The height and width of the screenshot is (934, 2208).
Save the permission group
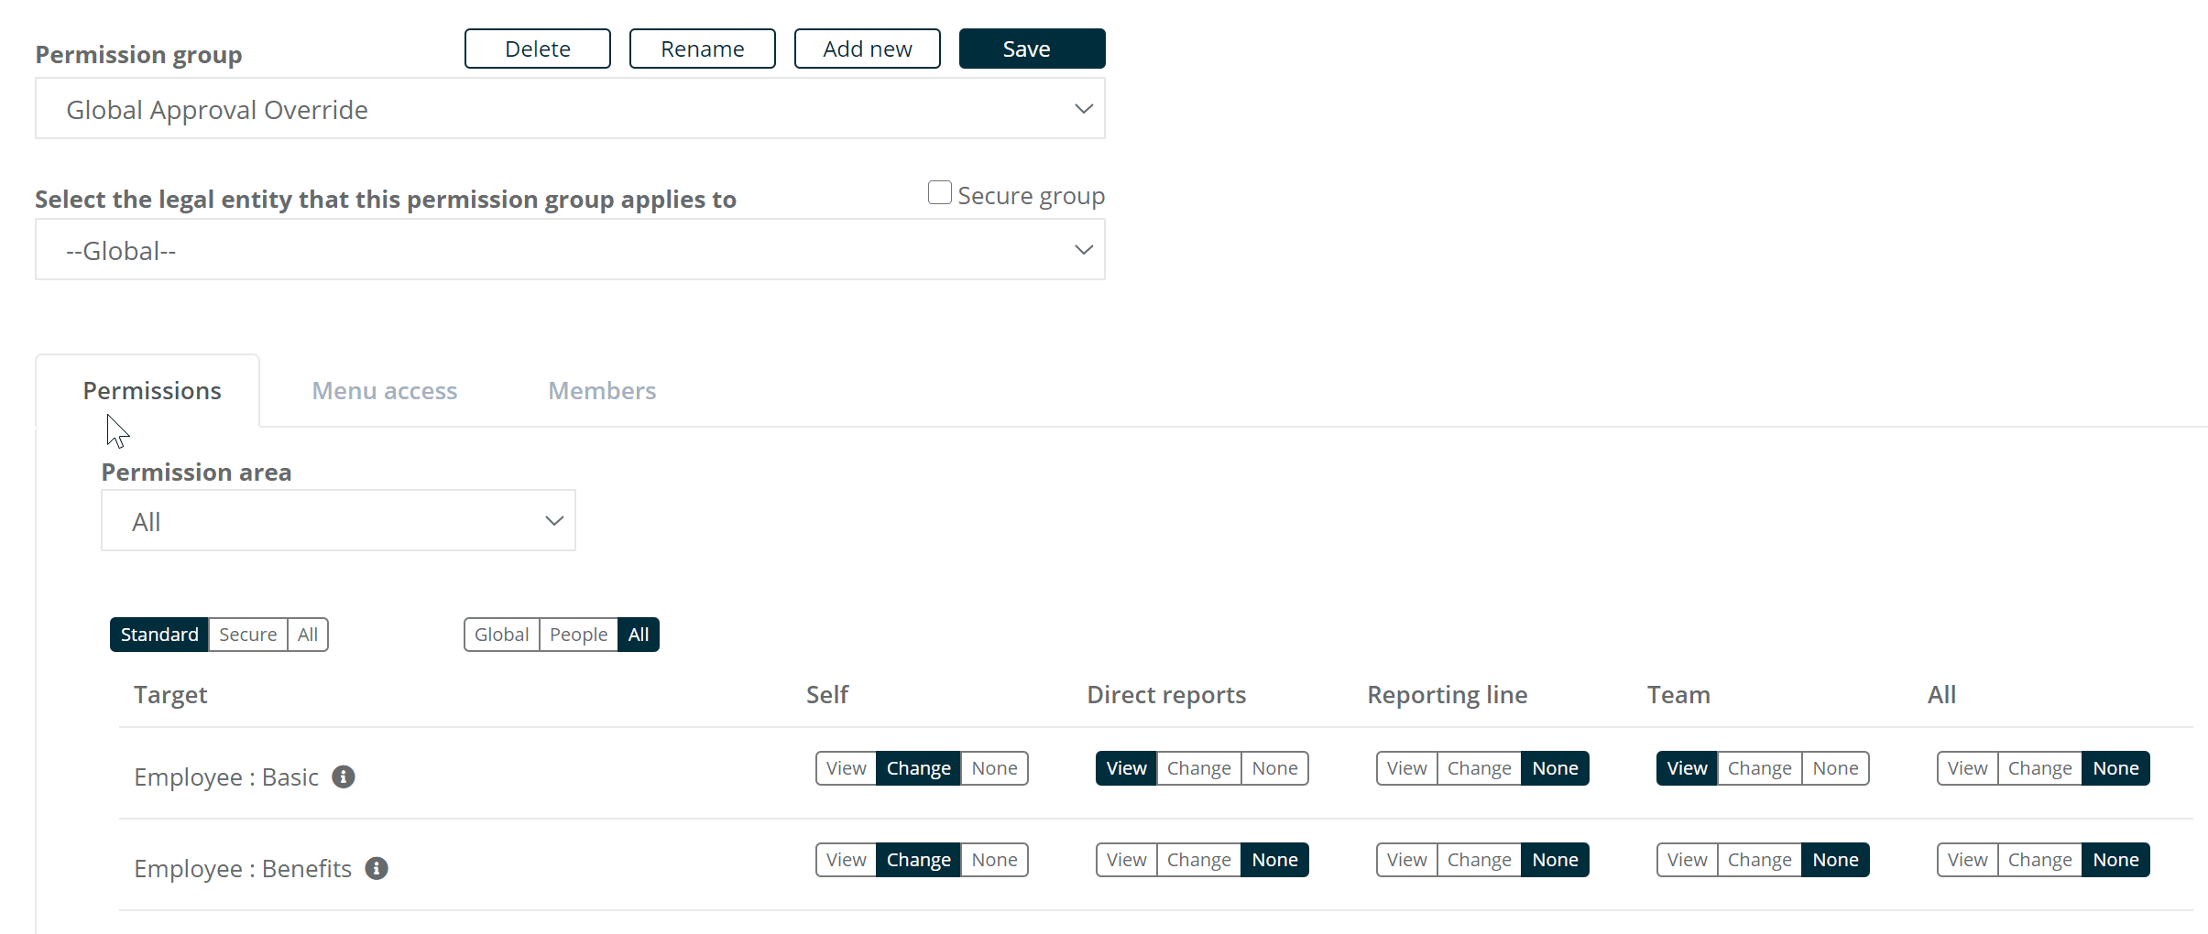[1033, 49]
